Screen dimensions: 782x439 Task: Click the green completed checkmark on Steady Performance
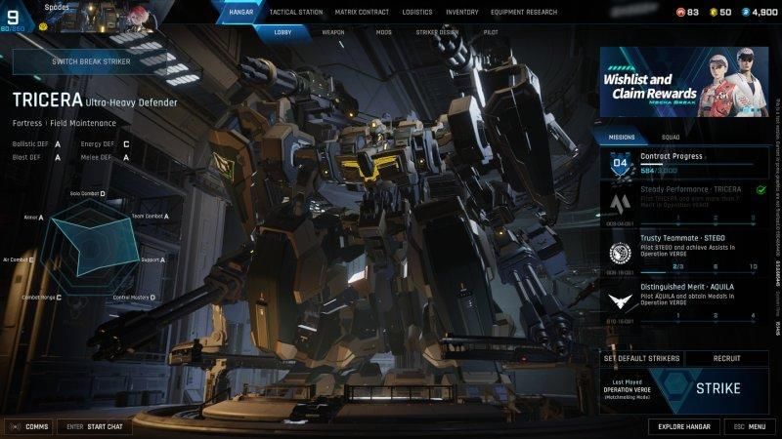(761, 189)
